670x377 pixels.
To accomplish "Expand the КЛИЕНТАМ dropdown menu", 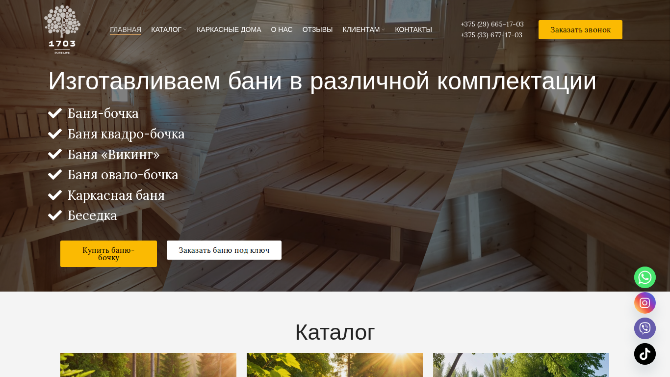I will (363, 29).
